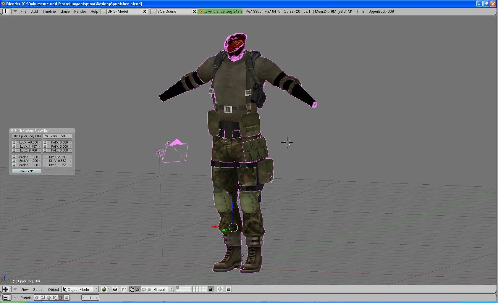Open the View menu in 3D header

[x=25, y=289]
